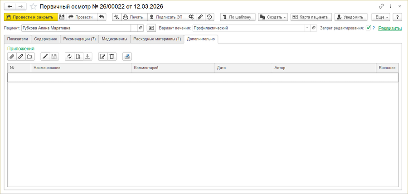This screenshot has width=408, height=194.
Task: Click Печать button
Action: pos(134,17)
